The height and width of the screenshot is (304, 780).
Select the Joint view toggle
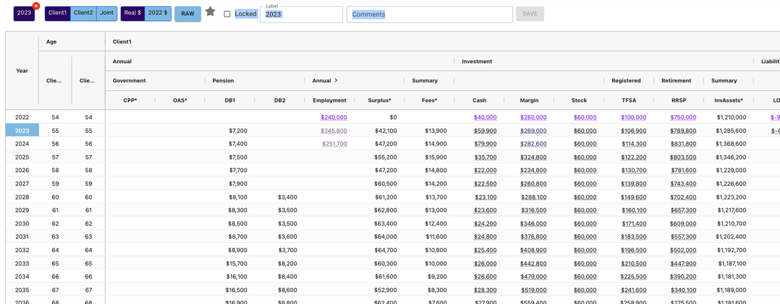pyautogui.click(x=106, y=13)
